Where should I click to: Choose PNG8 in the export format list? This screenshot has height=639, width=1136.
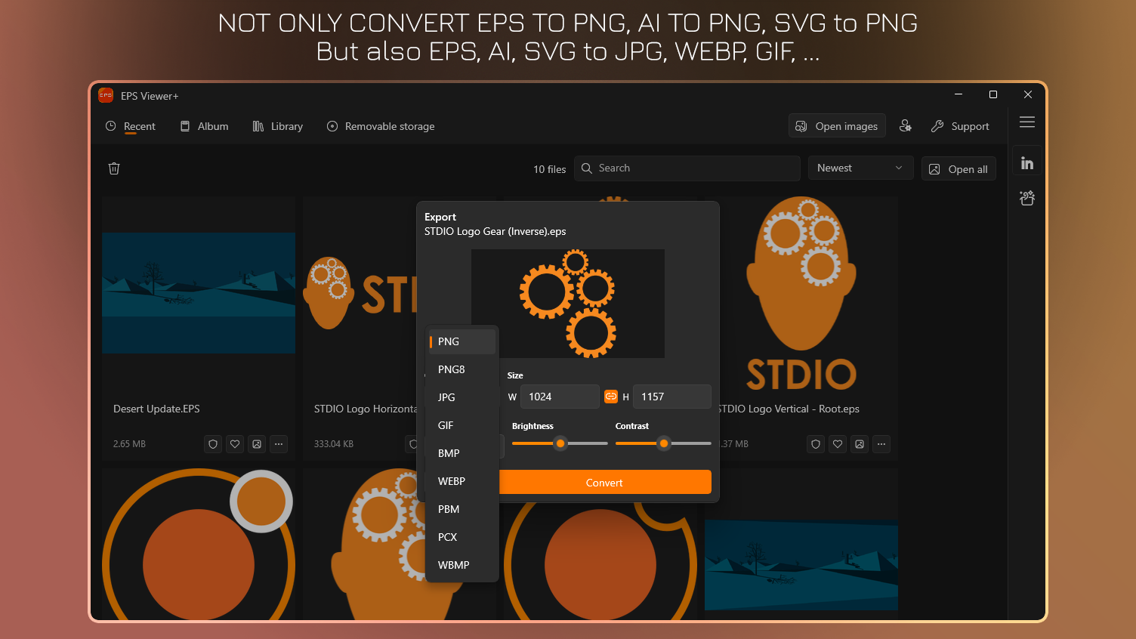pos(462,369)
